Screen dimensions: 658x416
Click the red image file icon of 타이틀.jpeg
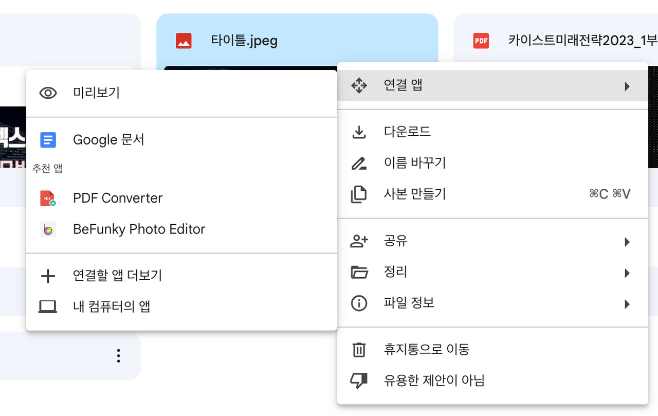184,41
